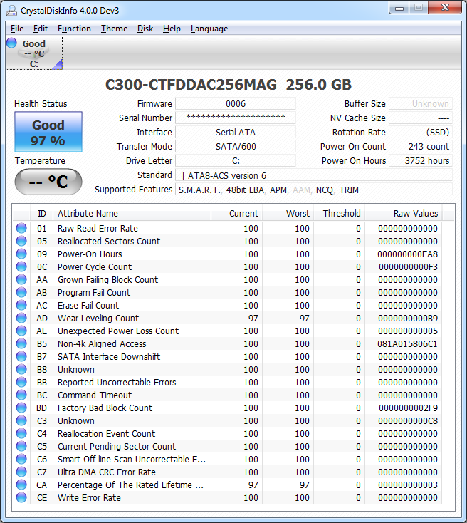Click status icon for Factory Bad Block Count
Screen dimensions: 467x523
pyautogui.click(x=21, y=408)
